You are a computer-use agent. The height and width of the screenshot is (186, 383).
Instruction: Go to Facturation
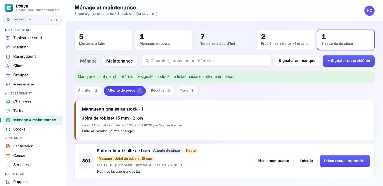pyautogui.click(x=33, y=146)
